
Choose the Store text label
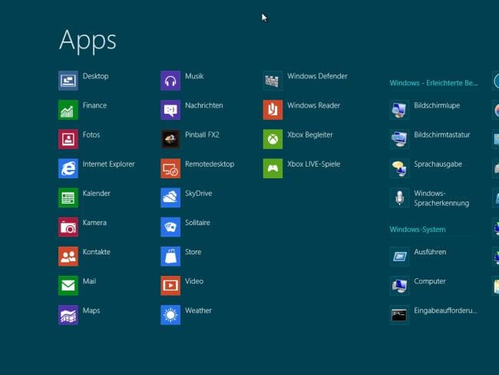click(193, 252)
